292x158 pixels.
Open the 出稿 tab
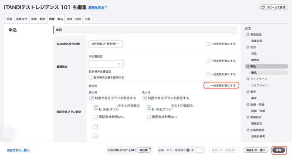88,19
